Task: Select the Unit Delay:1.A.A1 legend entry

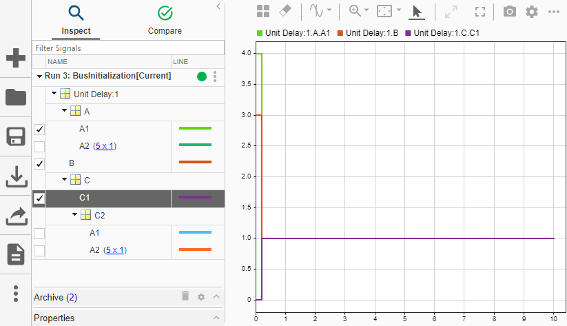Action: pos(293,33)
